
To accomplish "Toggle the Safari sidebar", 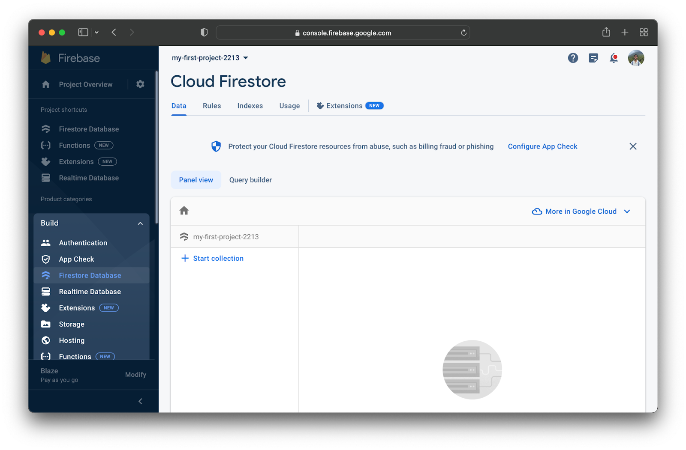I will coord(83,32).
